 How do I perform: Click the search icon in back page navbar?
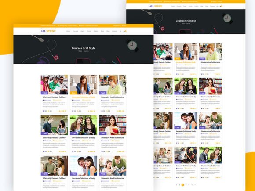tap(217, 6)
